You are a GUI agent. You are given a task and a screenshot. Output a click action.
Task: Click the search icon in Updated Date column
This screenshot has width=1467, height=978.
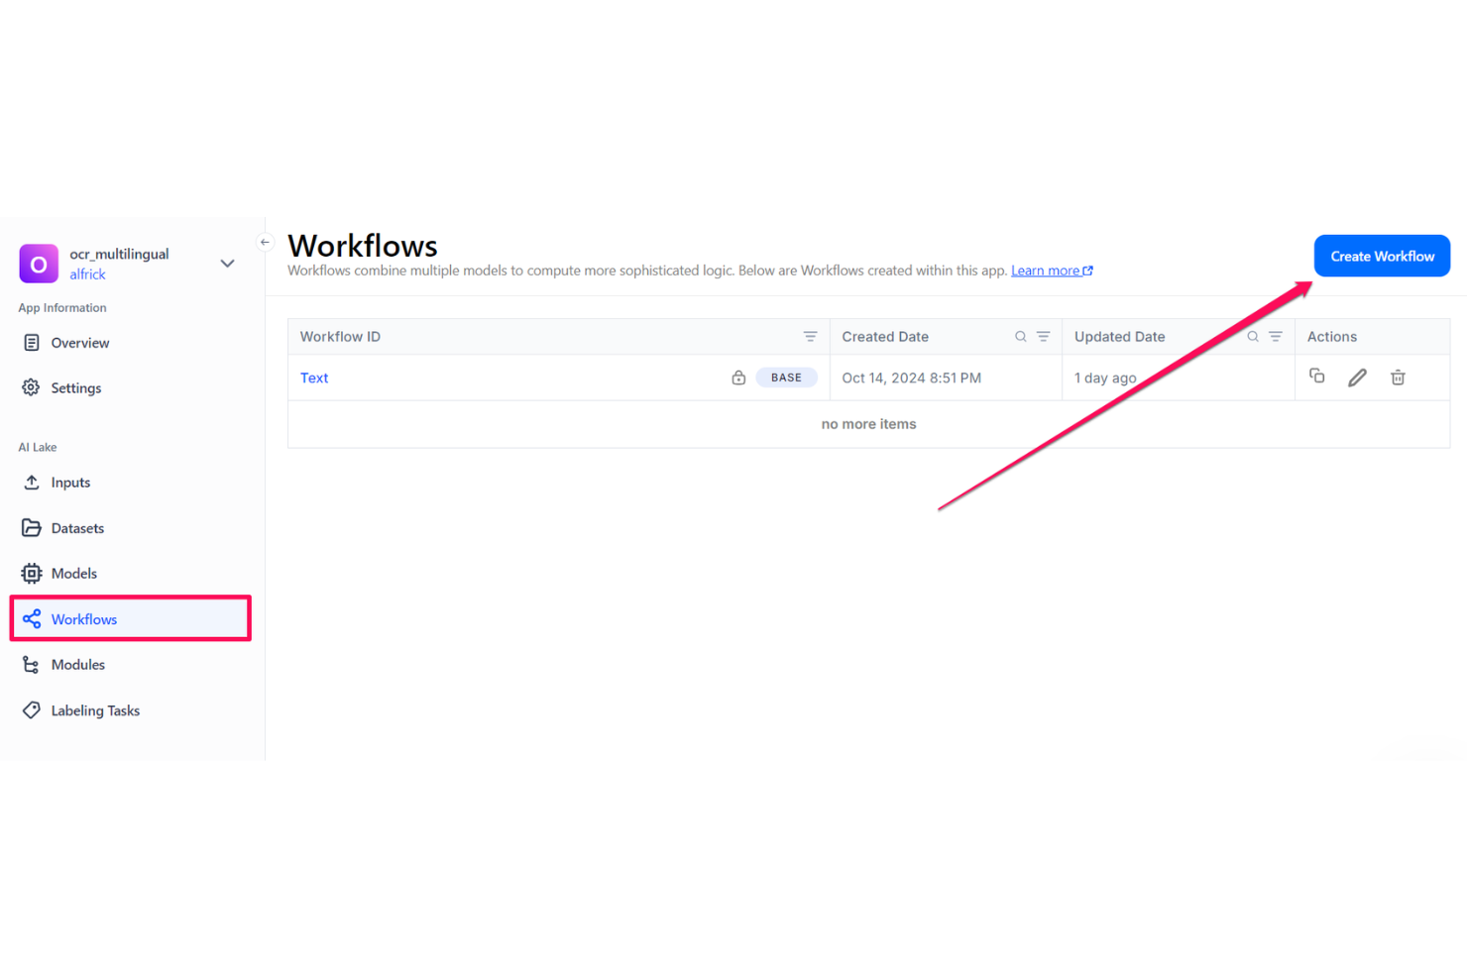pyautogui.click(x=1253, y=337)
